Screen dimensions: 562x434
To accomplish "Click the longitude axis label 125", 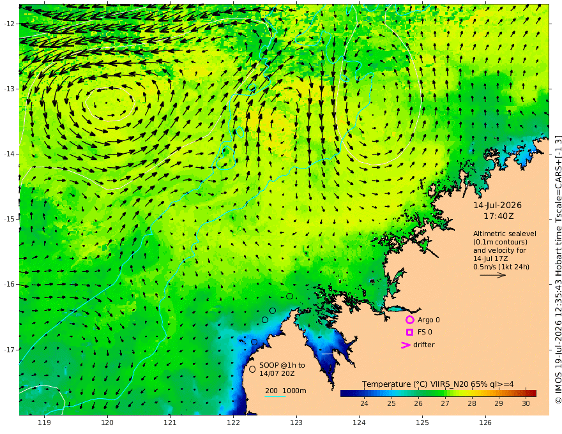I will (422, 423).
